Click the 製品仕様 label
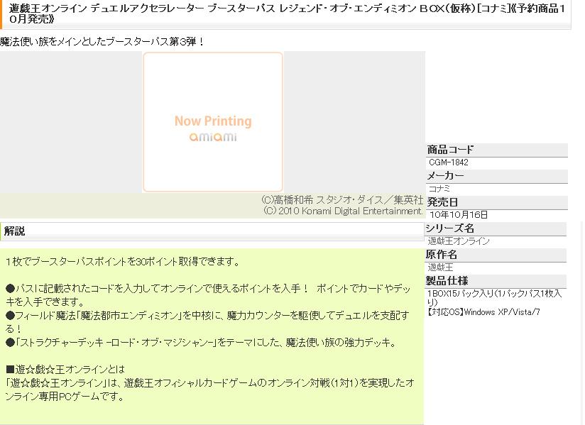This screenshot has height=425, width=585. coord(447,281)
